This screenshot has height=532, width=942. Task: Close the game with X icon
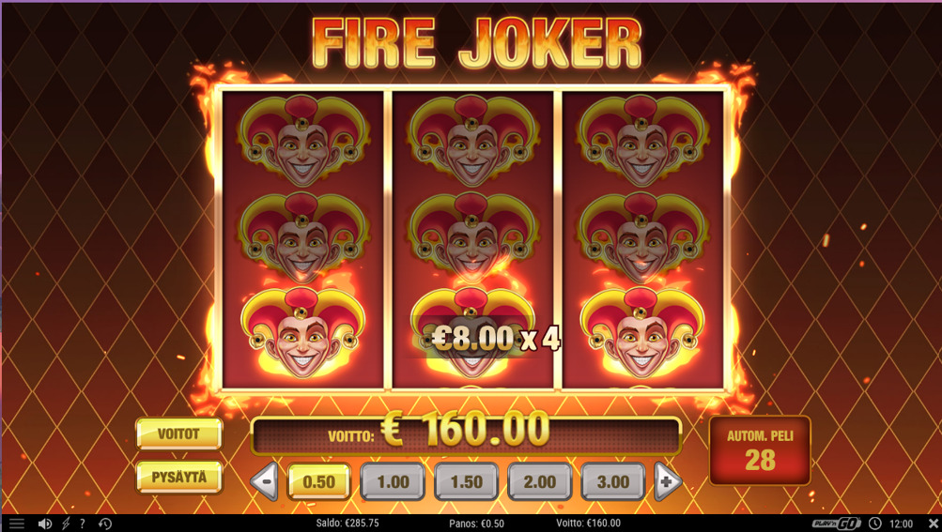pos(932,524)
